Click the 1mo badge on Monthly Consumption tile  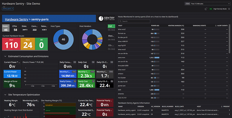(74, 72)
